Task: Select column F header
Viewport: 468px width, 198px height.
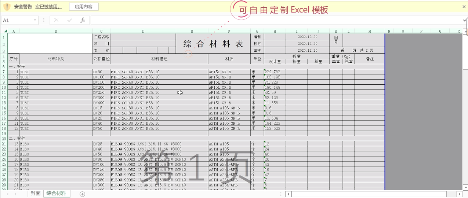Action: (229, 31)
